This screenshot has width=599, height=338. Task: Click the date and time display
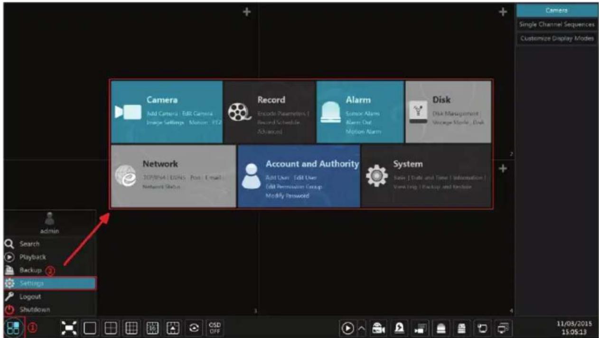[574, 328]
